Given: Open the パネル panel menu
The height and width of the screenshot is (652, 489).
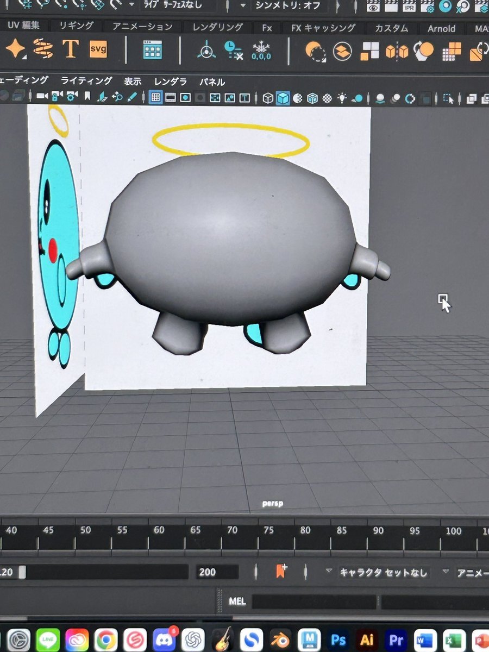Looking at the screenshot, I should pos(212,82).
